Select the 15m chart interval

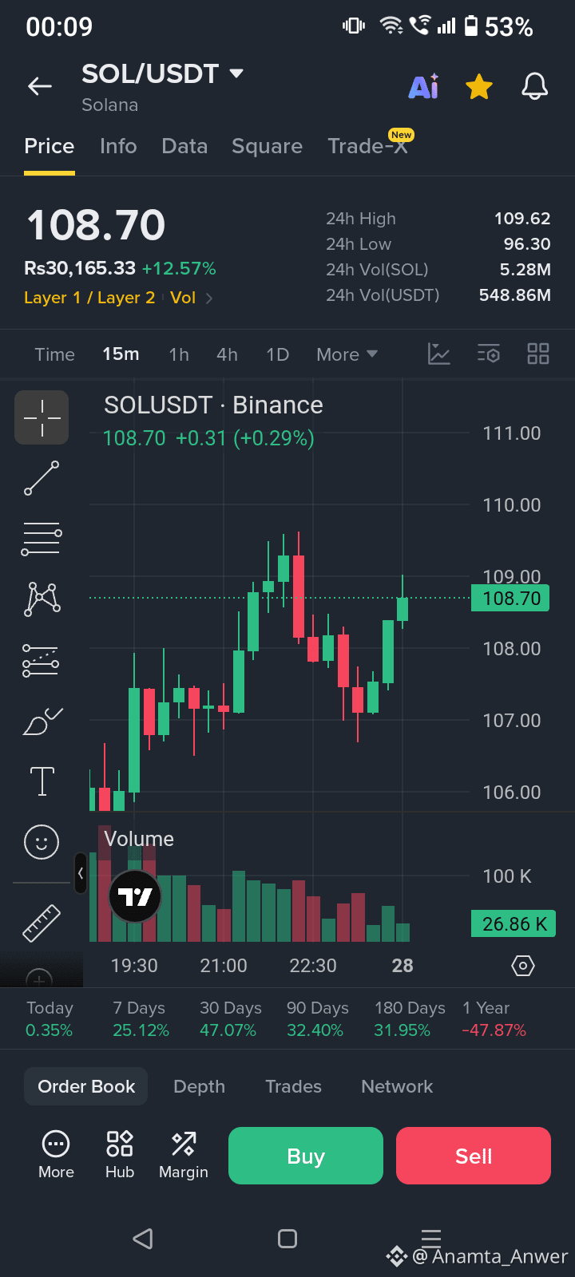pos(121,354)
